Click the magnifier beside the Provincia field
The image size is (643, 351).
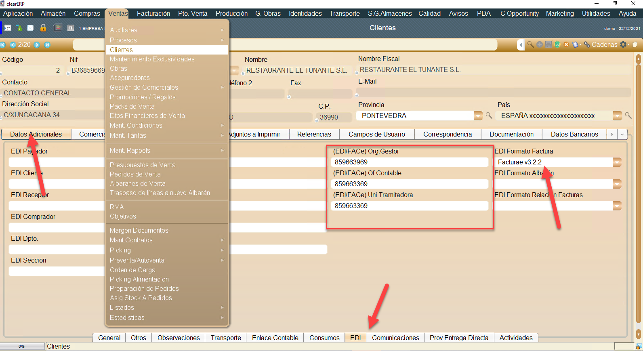(x=489, y=116)
